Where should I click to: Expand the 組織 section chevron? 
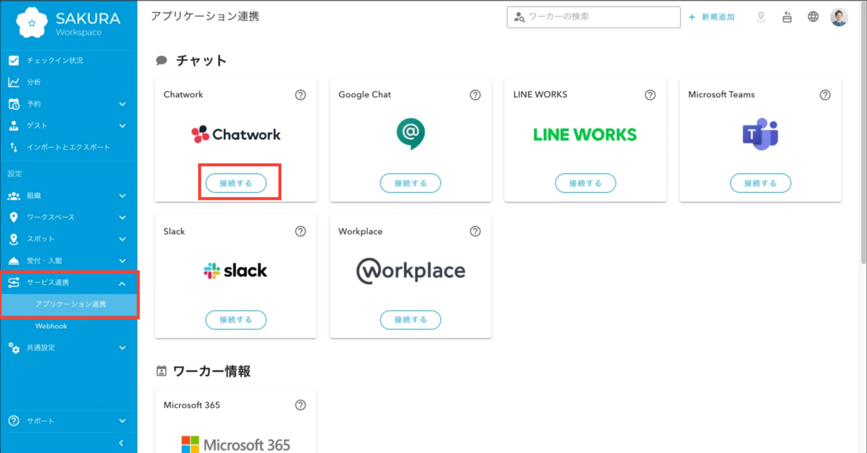click(123, 195)
